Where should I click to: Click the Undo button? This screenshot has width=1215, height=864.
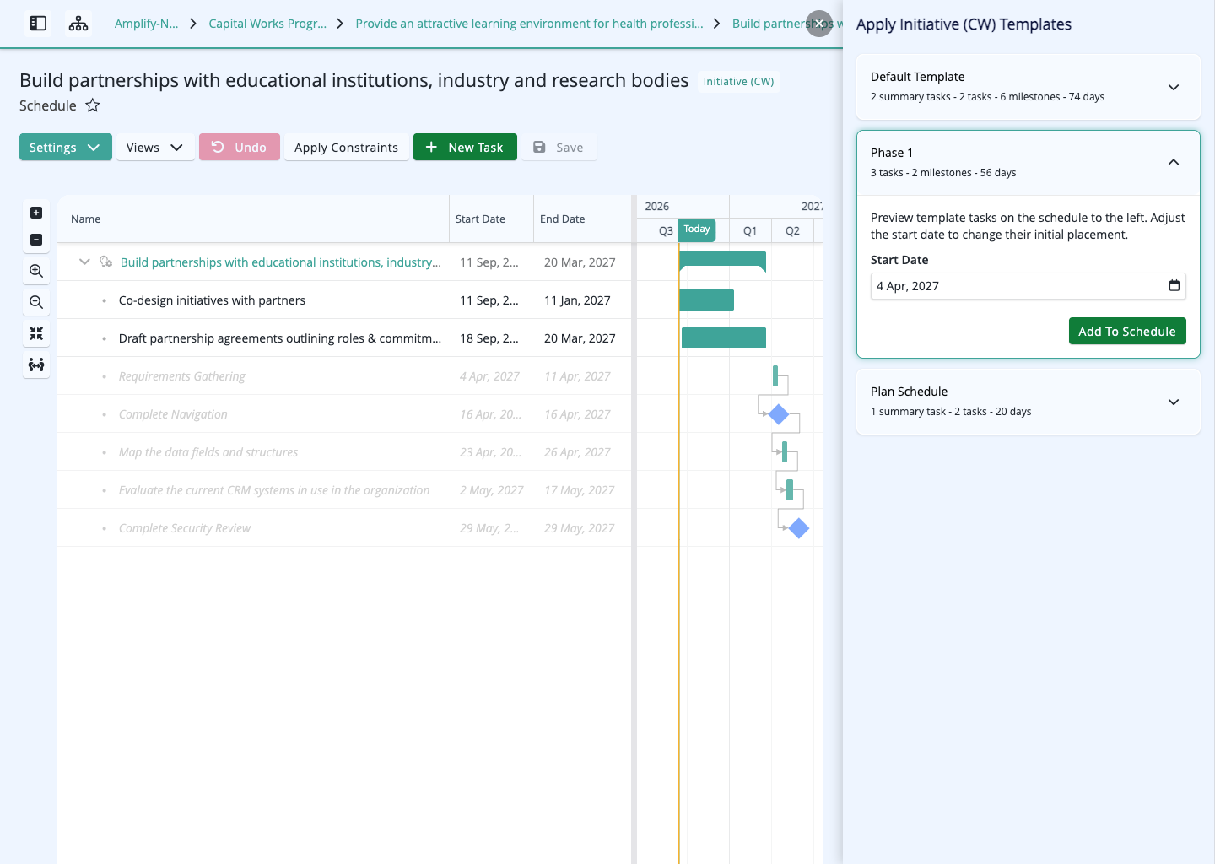[x=240, y=147]
